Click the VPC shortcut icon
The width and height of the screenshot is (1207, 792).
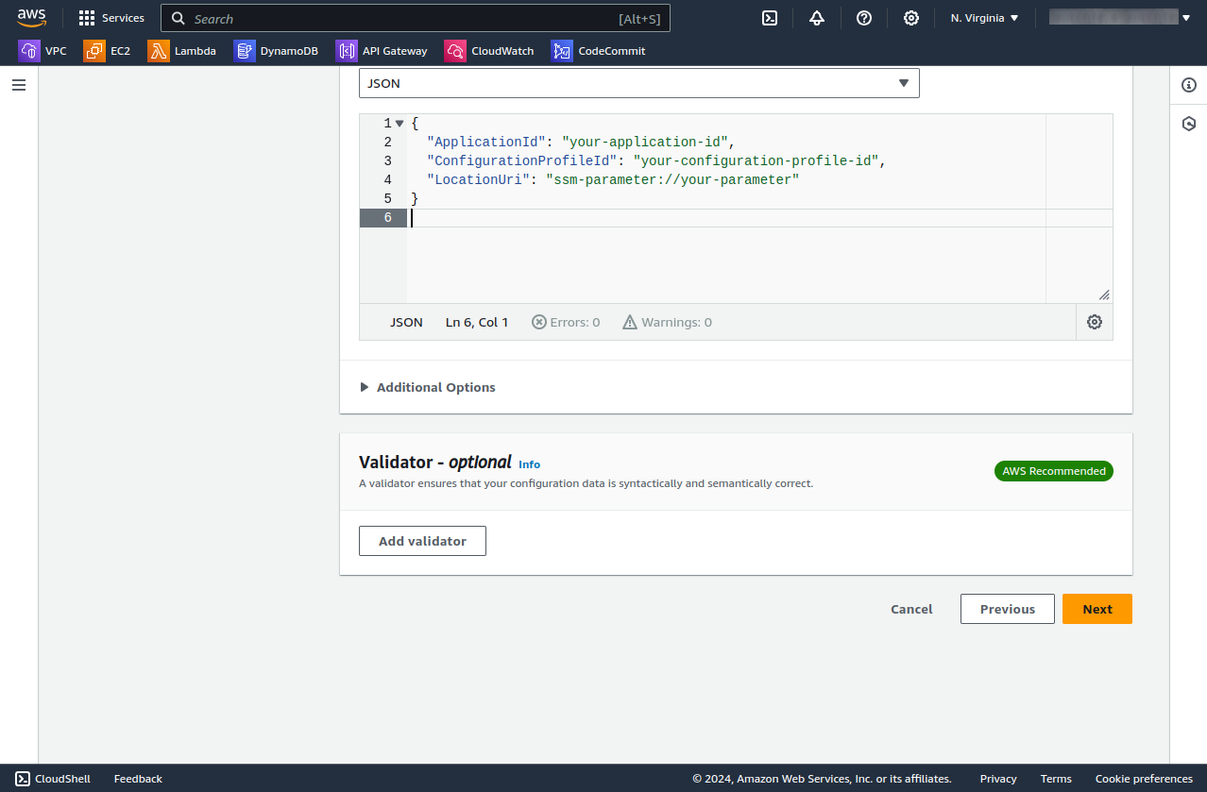(29, 51)
